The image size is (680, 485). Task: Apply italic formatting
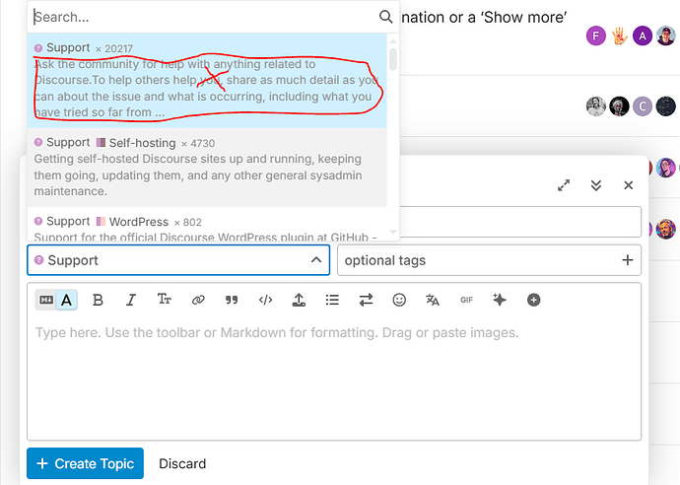pos(131,300)
